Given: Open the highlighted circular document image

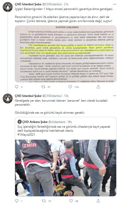Looking at the screenshot, I should 66,54.
